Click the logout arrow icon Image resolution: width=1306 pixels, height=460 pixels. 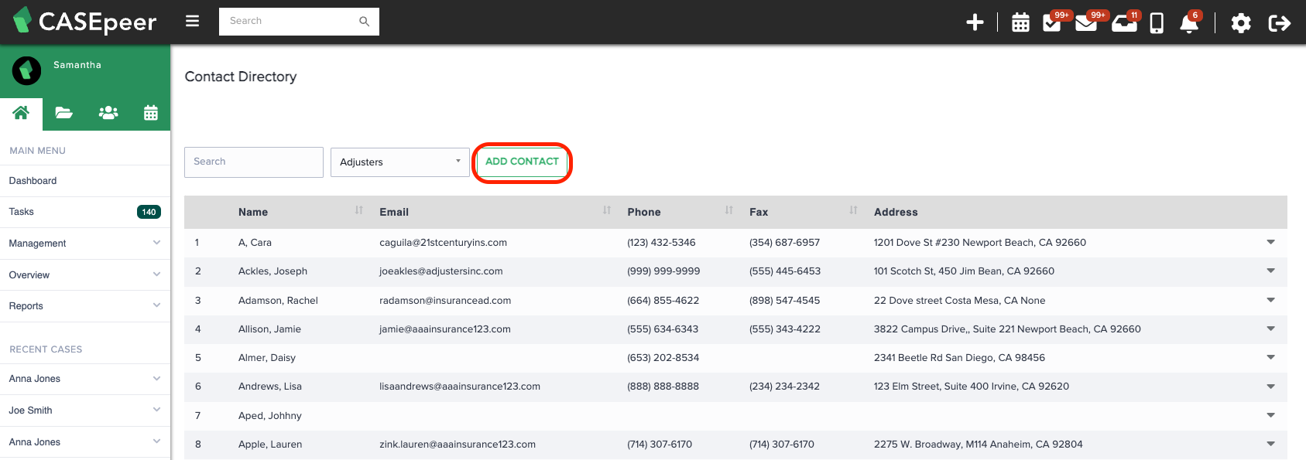[1279, 23]
